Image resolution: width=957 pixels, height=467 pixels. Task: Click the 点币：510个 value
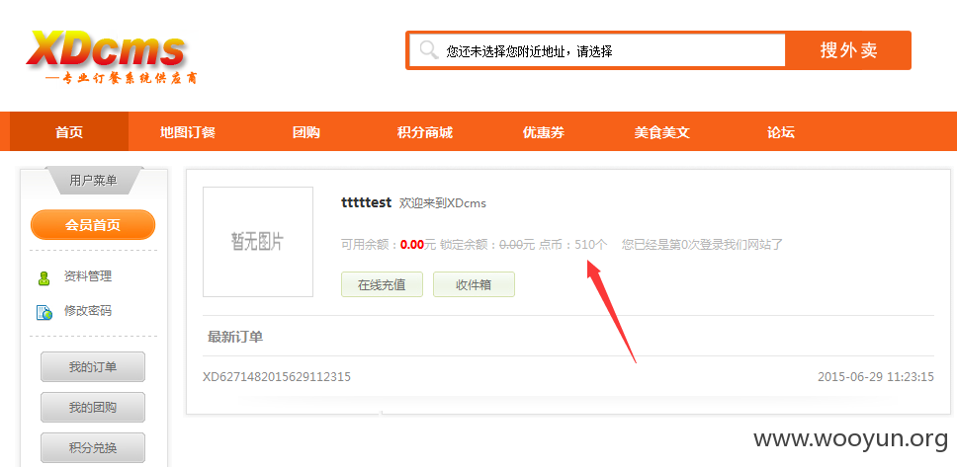pos(573,245)
